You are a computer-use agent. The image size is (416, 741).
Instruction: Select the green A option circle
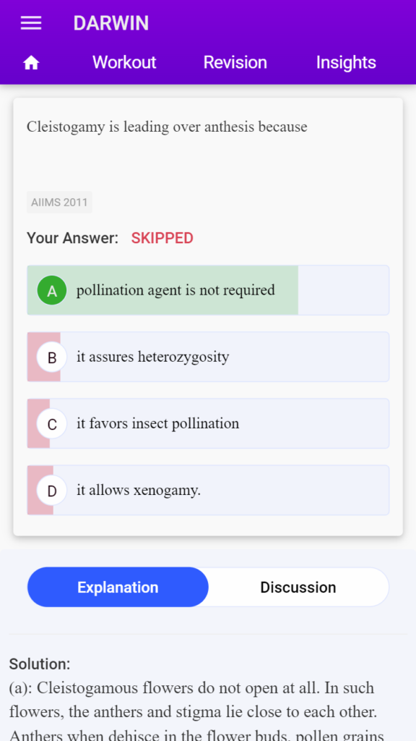[x=52, y=290]
